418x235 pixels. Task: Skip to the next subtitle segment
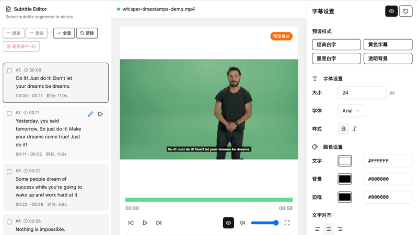[159, 223]
